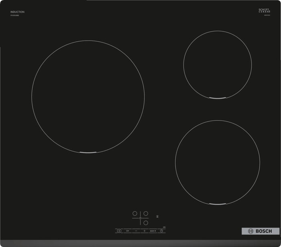This screenshot has width=281, height=247.
Task: Click the large left cooking zone
Action: click(x=88, y=96)
